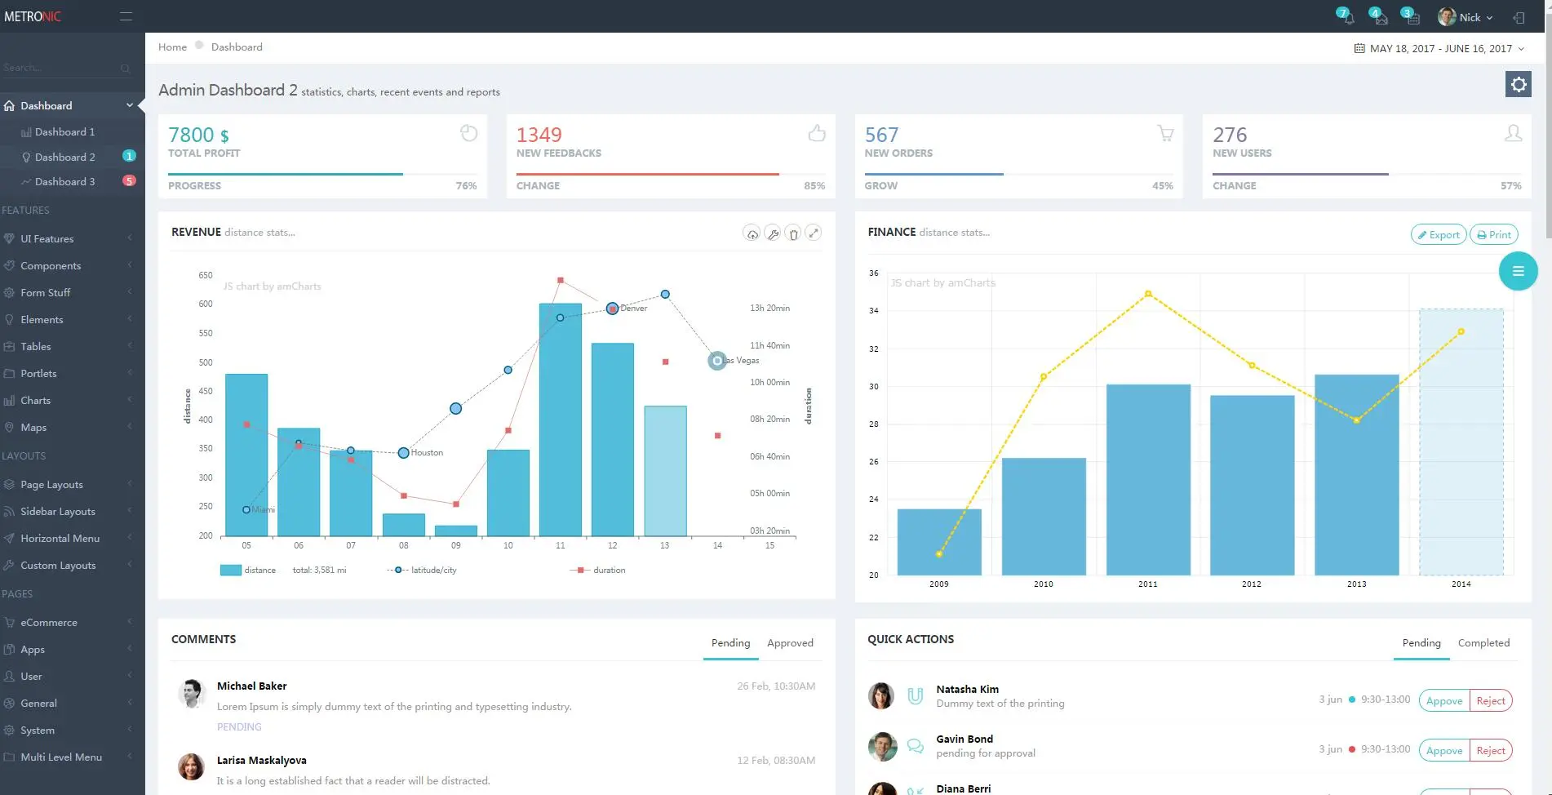Open inbox icon with badge 4
The width and height of the screenshot is (1552, 795).
(x=1379, y=16)
